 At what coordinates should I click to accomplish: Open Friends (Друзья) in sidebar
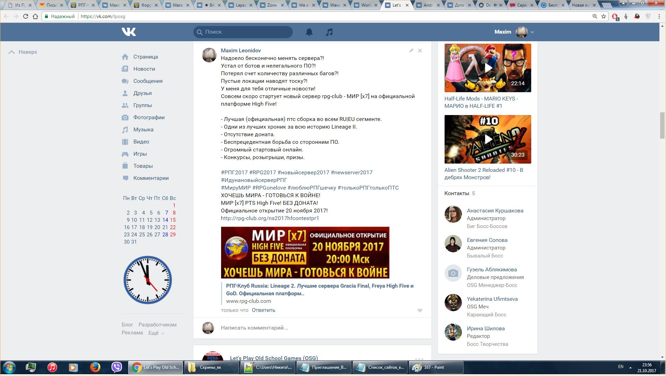point(142,93)
